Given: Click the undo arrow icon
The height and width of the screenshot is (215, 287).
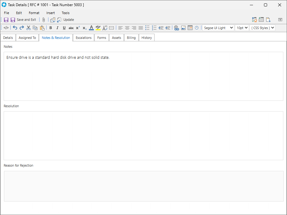Looking at the screenshot, I should point(15,28).
